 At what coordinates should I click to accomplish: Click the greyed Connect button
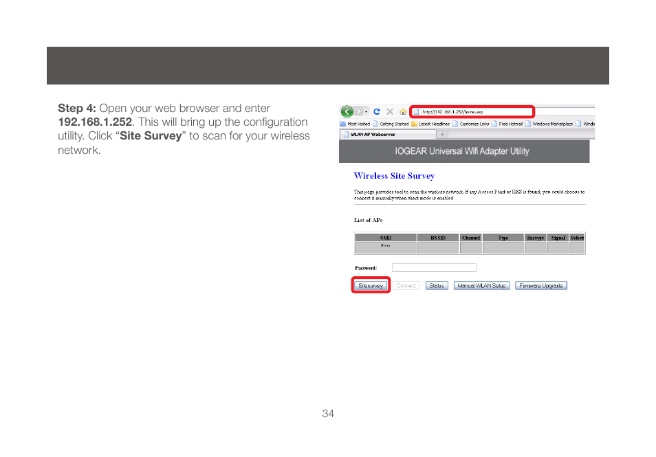click(406, 286)
